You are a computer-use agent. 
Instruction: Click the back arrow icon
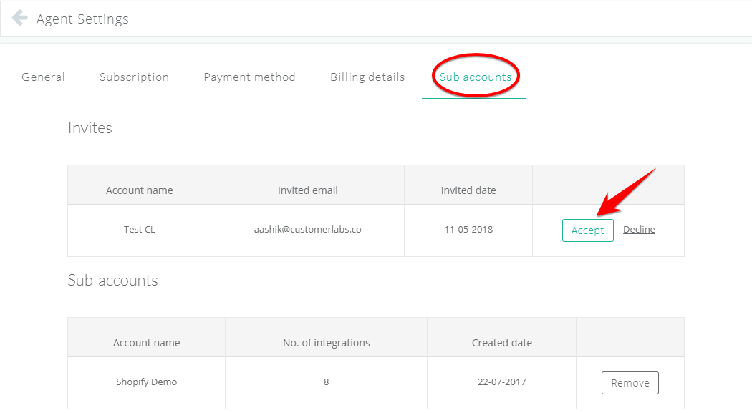[20, 18]
